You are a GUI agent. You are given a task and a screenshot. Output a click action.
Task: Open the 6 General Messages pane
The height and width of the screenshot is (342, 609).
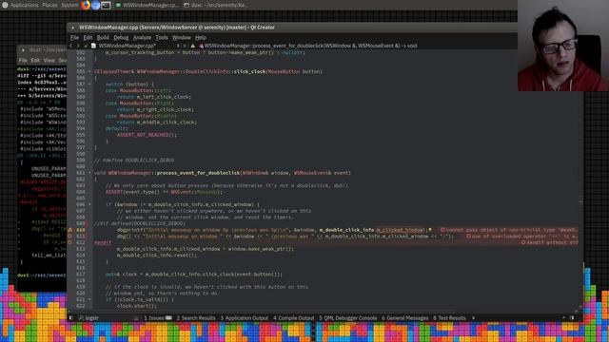point(404,318)
